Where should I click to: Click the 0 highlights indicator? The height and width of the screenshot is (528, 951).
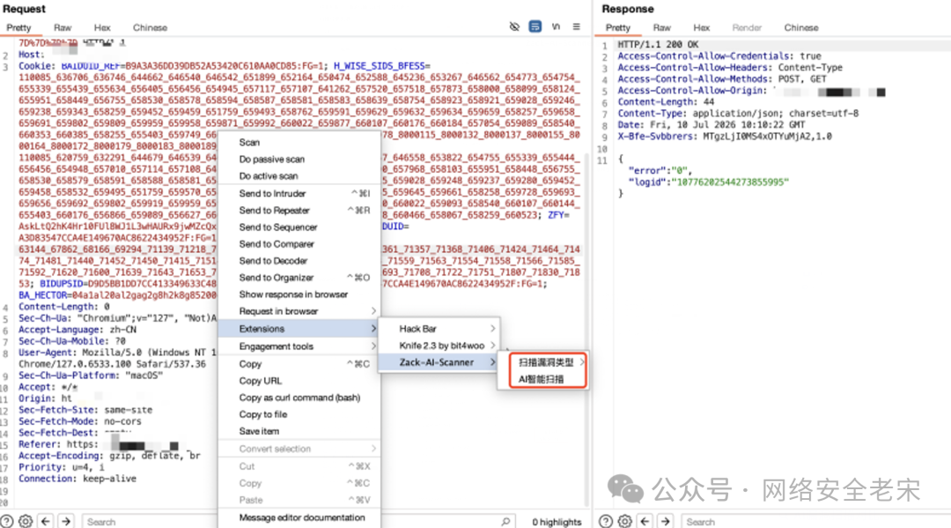[557, 522]
